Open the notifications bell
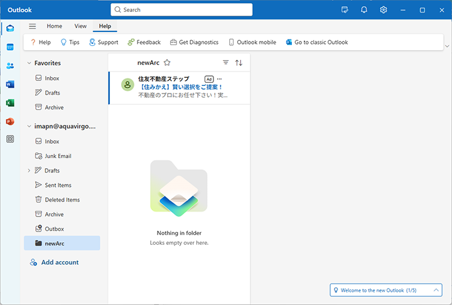This screenshot has width=452, height=305. point(364,10)
